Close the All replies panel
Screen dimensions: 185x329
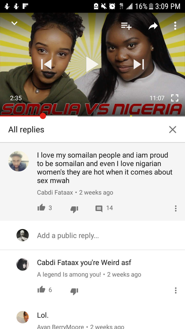point(173,130)
